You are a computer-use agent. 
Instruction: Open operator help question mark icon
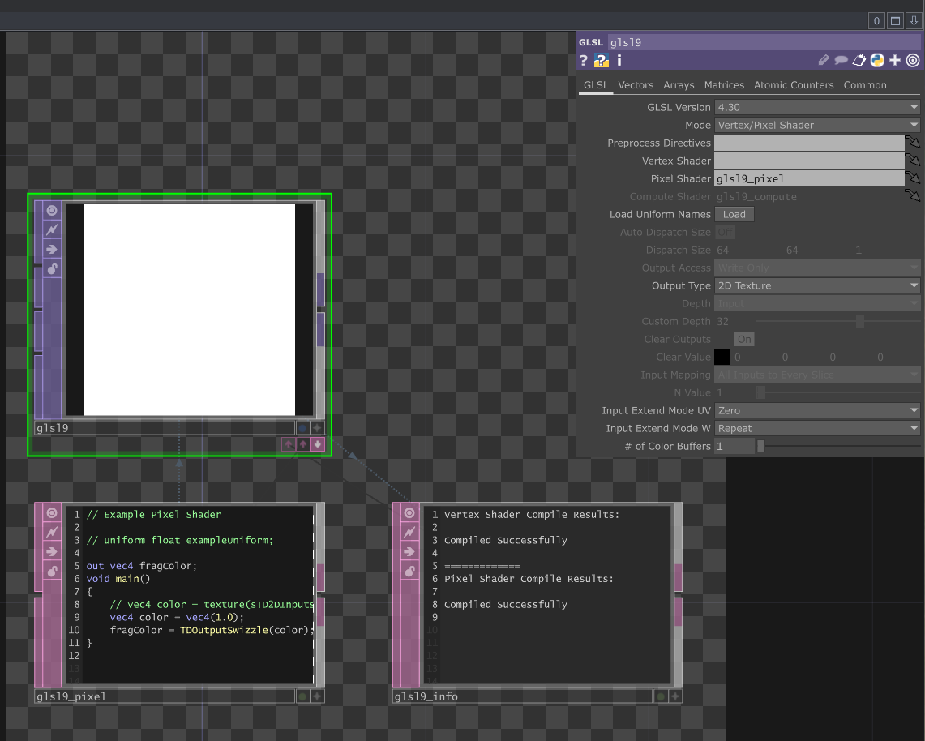click(584, 60)
